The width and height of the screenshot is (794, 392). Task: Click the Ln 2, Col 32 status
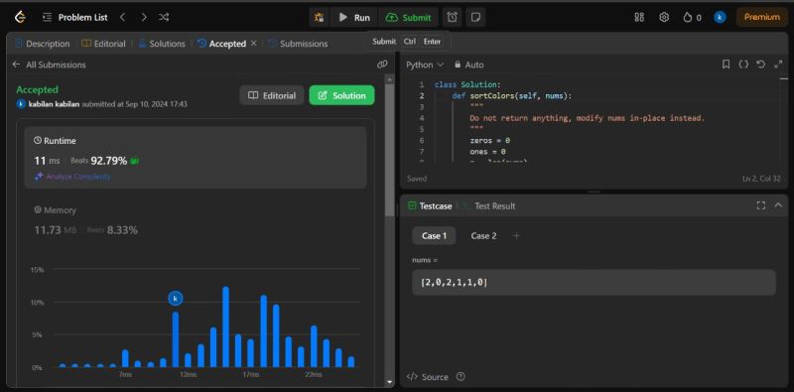click(761, 179)
